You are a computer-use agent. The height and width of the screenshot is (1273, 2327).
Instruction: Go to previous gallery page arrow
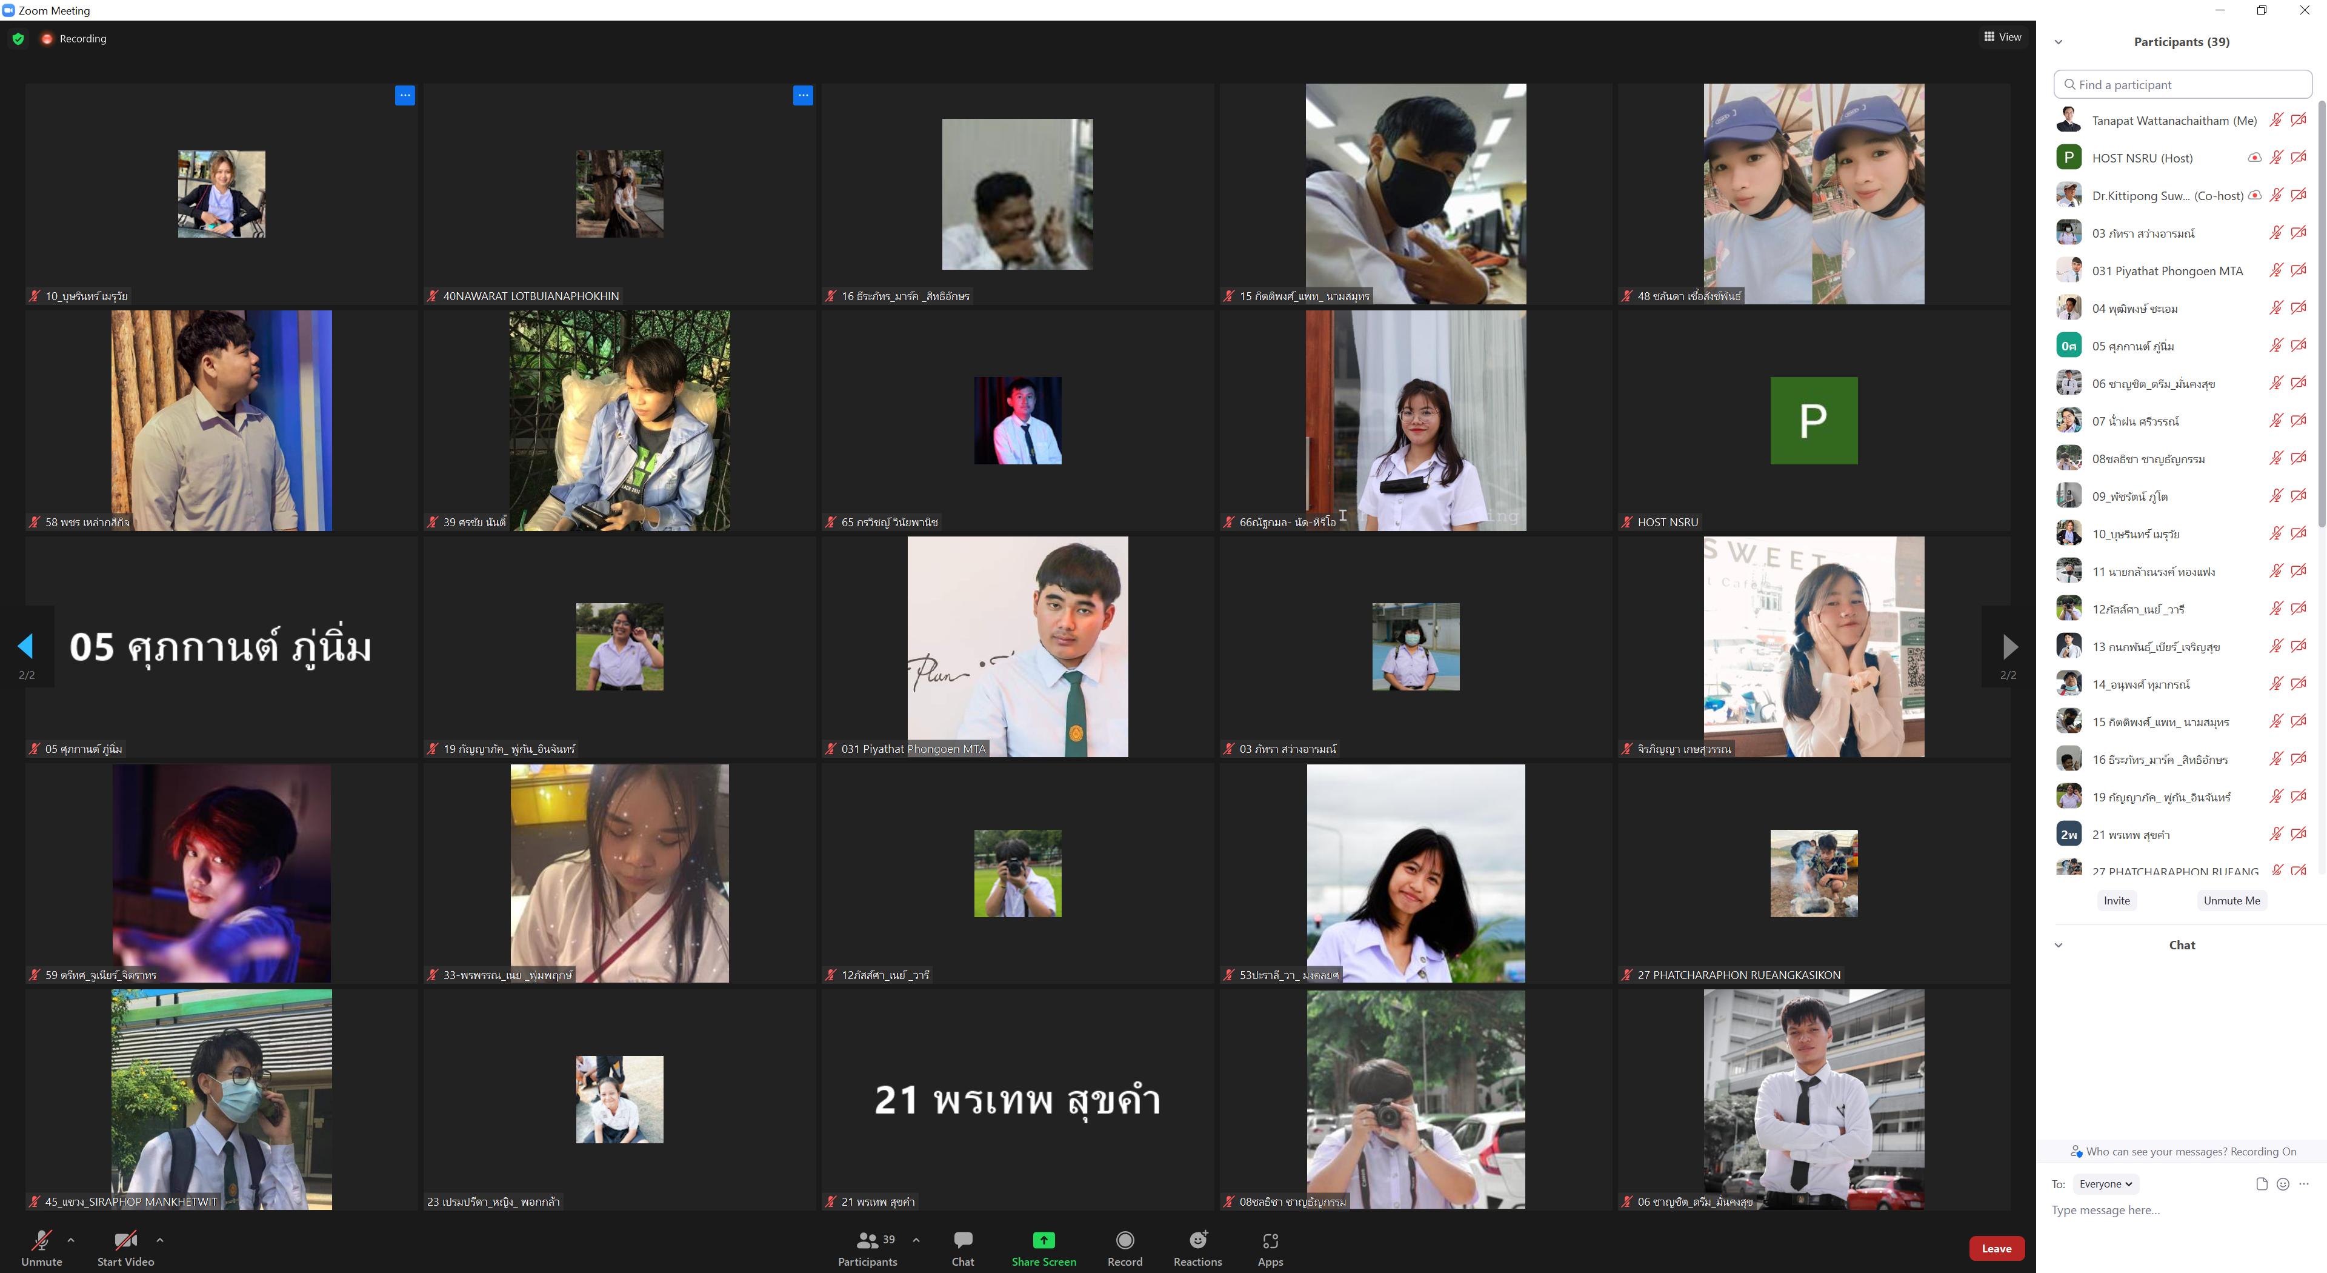[x=25, y=645]
